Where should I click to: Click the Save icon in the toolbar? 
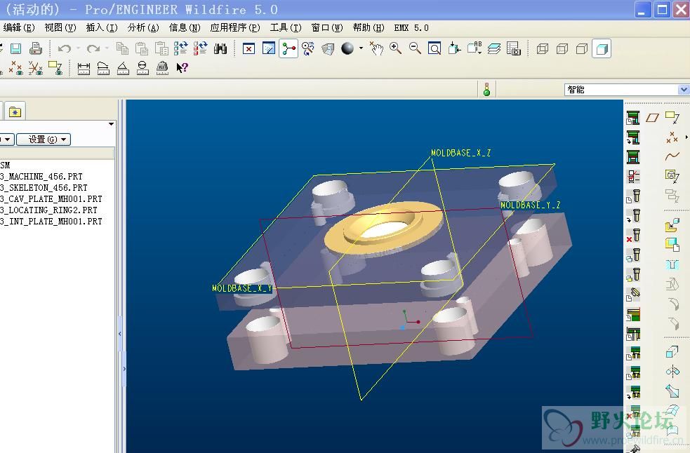coord(16,48)
